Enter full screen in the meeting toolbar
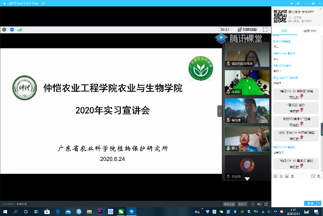 pos(265,29)
